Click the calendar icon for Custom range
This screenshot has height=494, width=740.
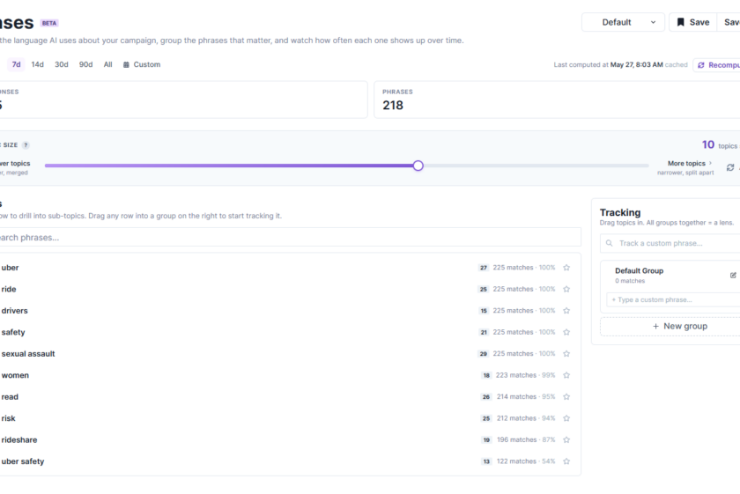126,64
